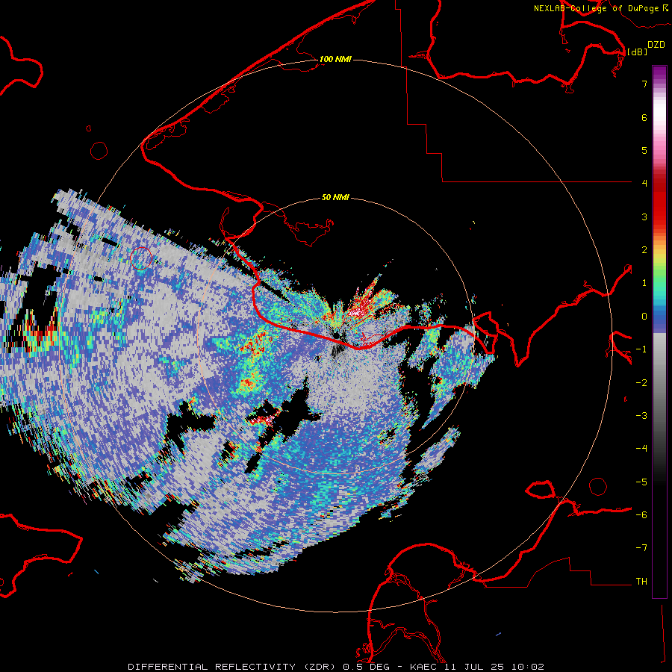Screen dimensions: 672x672
Task: Click the -6 value on the color scale
Action: click(641, 515)
